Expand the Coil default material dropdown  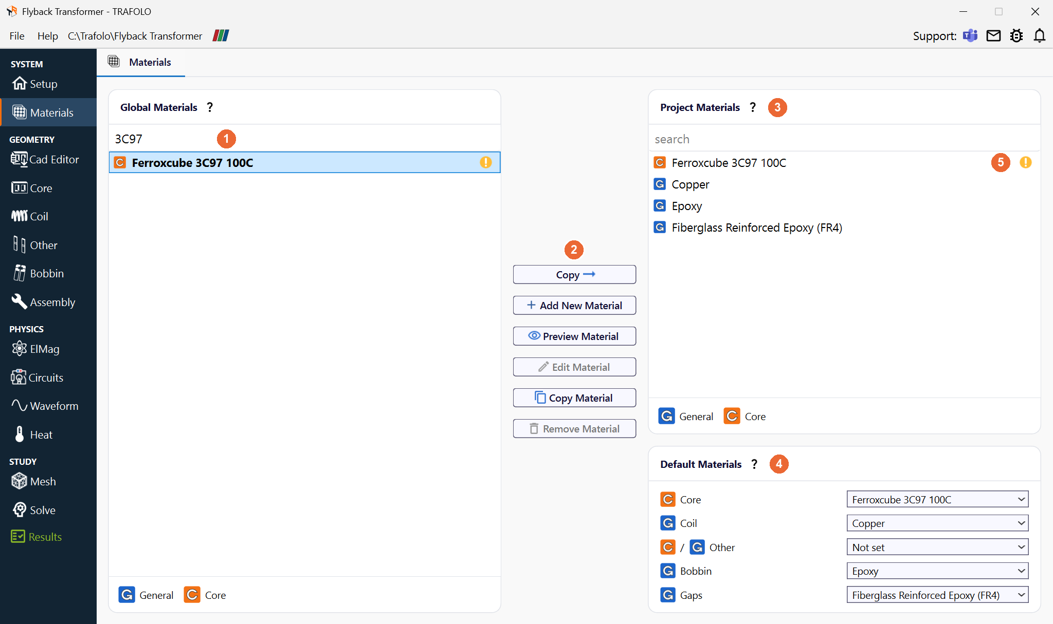pos(937,523)
